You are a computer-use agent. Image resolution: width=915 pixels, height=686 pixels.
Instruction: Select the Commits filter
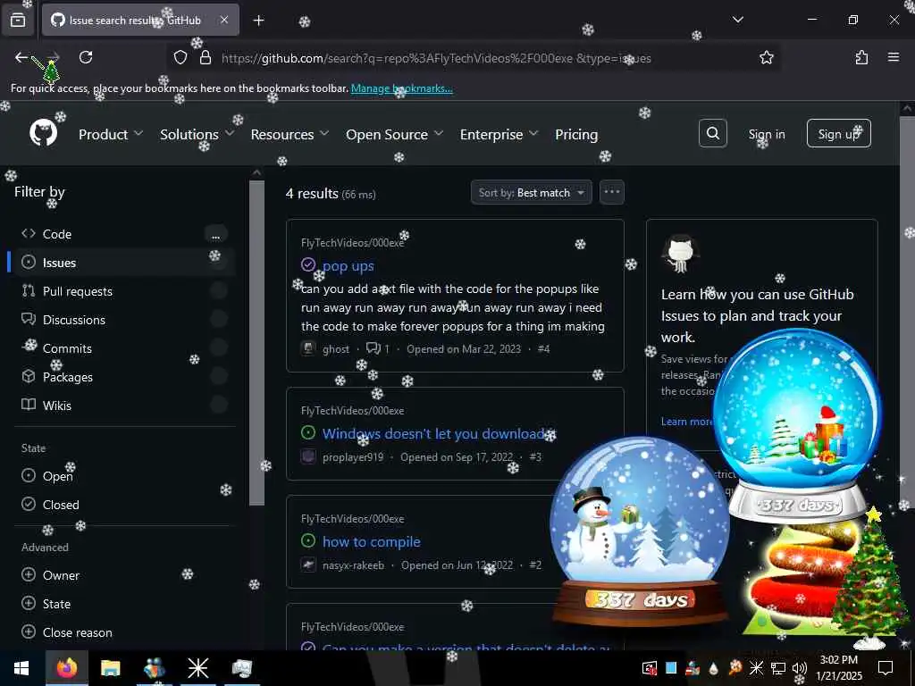tap(122, 348)
